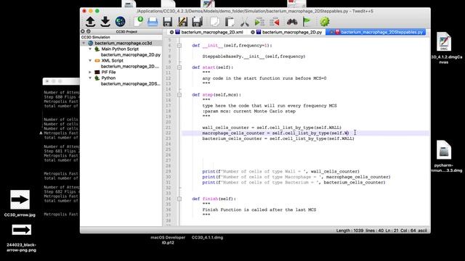This screenshot has height=261, width=465.
Task: Fold the start function at line 10
Action: coord(179,67)
